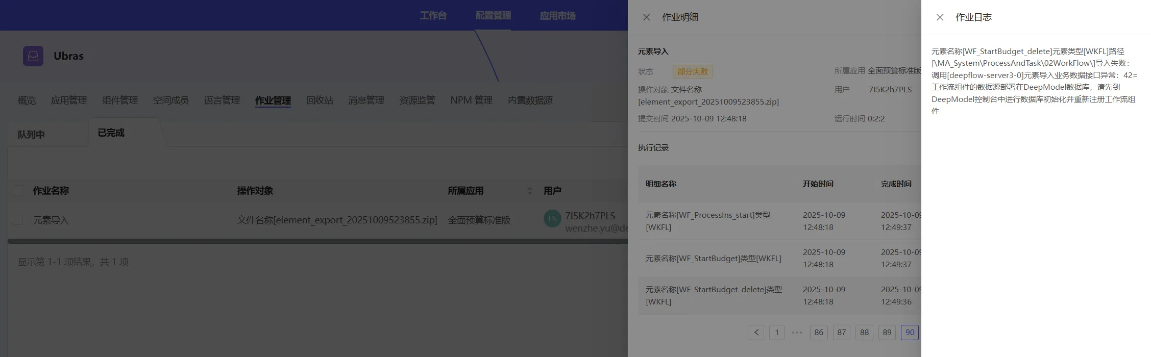
Task: Open the 工作台 top menu
Action: [433, 16]
